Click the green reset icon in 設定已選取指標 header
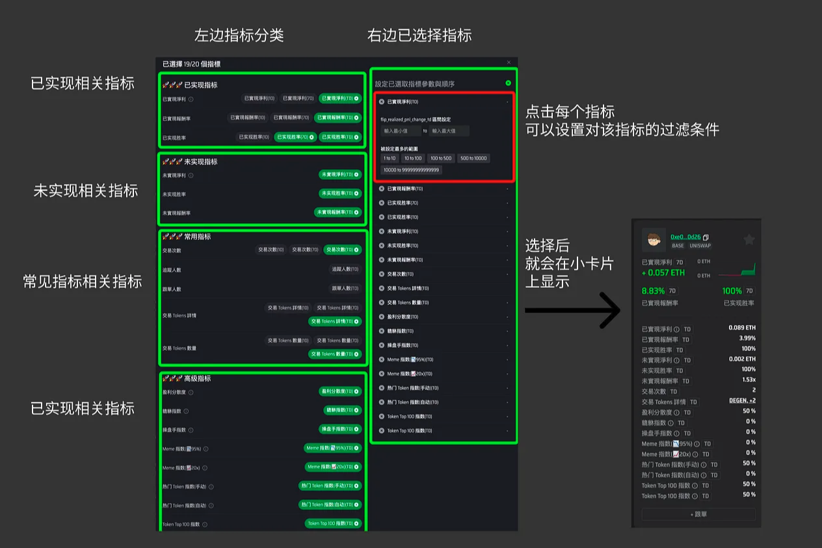 click(508, 83)
